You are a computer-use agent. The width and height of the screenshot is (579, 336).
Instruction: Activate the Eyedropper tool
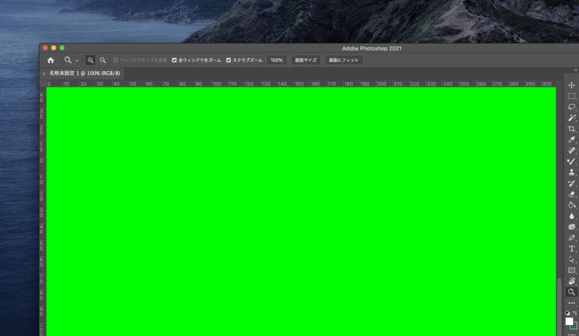click(x=571, y=140)
